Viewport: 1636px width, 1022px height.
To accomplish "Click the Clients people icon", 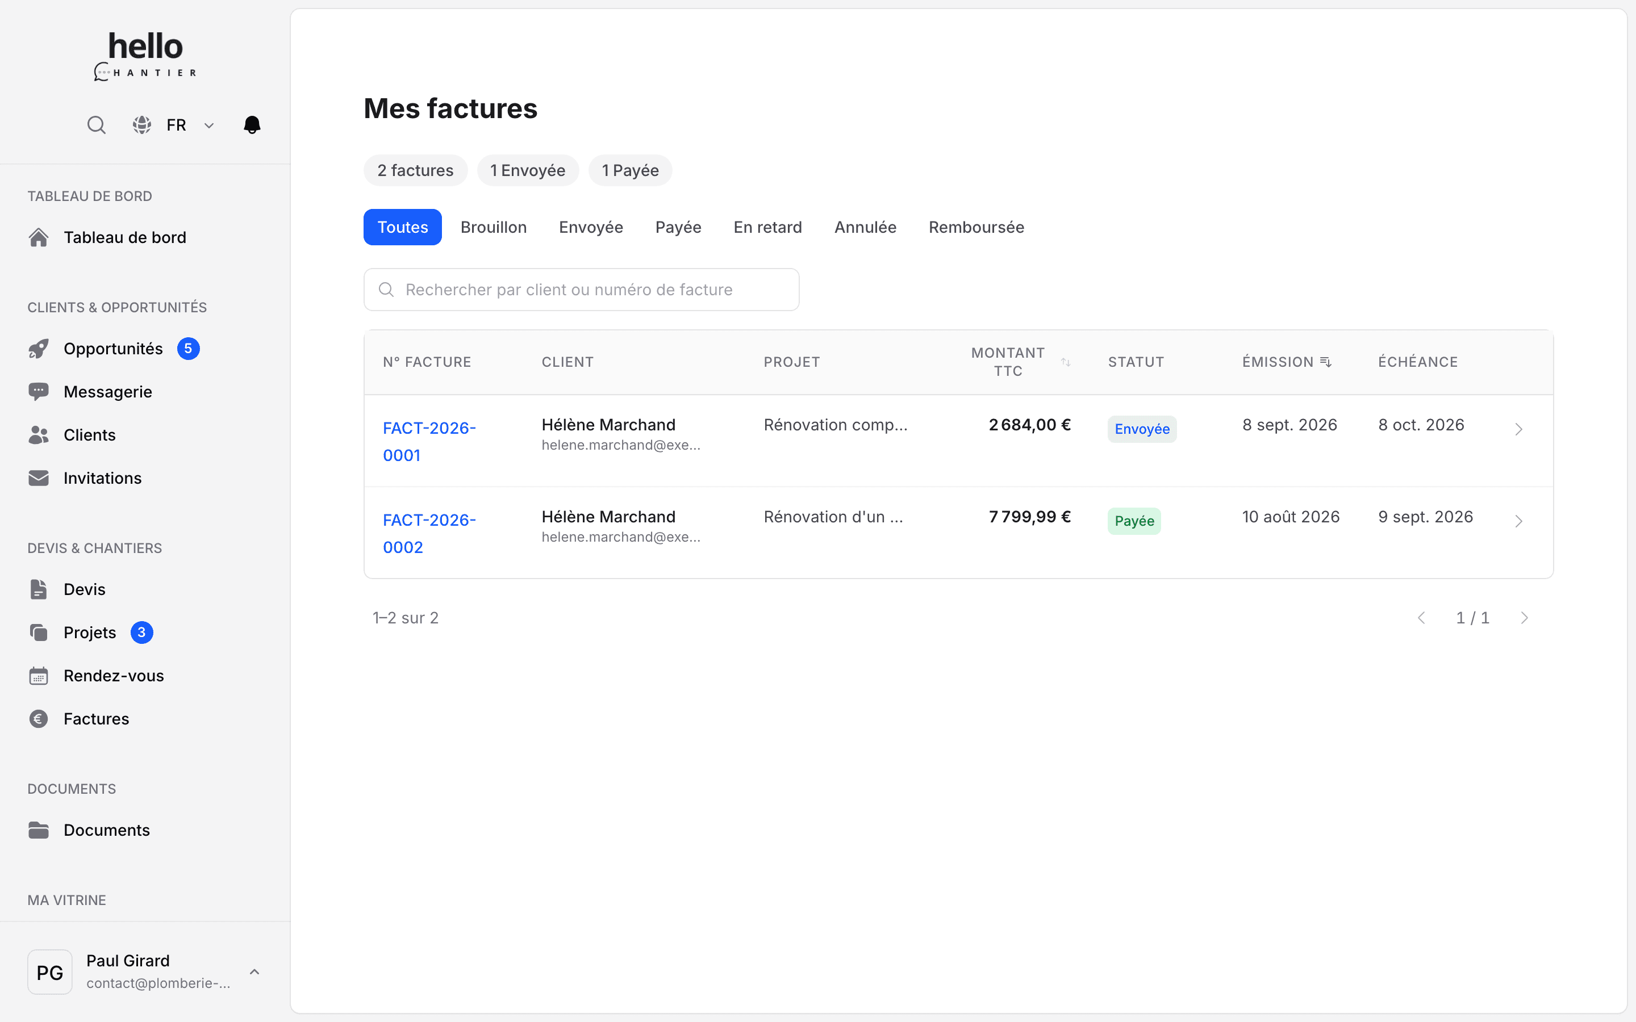I will point(39,435).
